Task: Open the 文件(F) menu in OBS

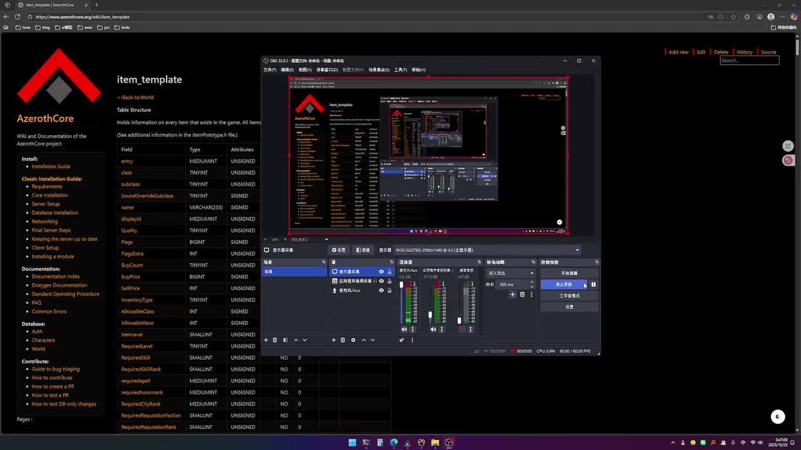Action: [x=270, y=70]
